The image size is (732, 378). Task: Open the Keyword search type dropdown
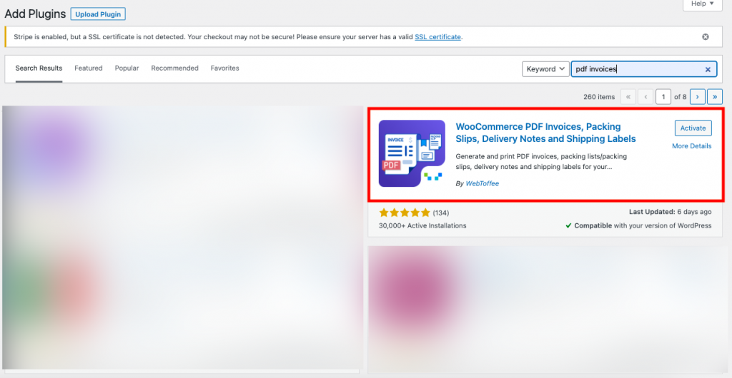(x=545, y=69)
